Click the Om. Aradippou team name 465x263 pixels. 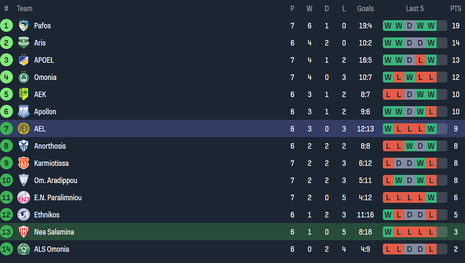pyautogui.click(x=55, y=181)
